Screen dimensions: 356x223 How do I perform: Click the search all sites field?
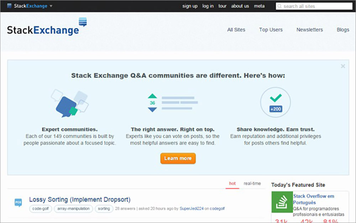pyautogui.click(x=314, y=6)
